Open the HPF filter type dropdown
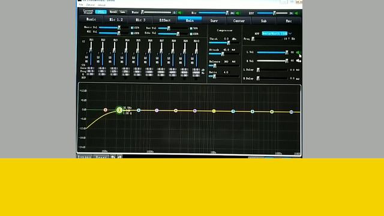 point(275,34)
